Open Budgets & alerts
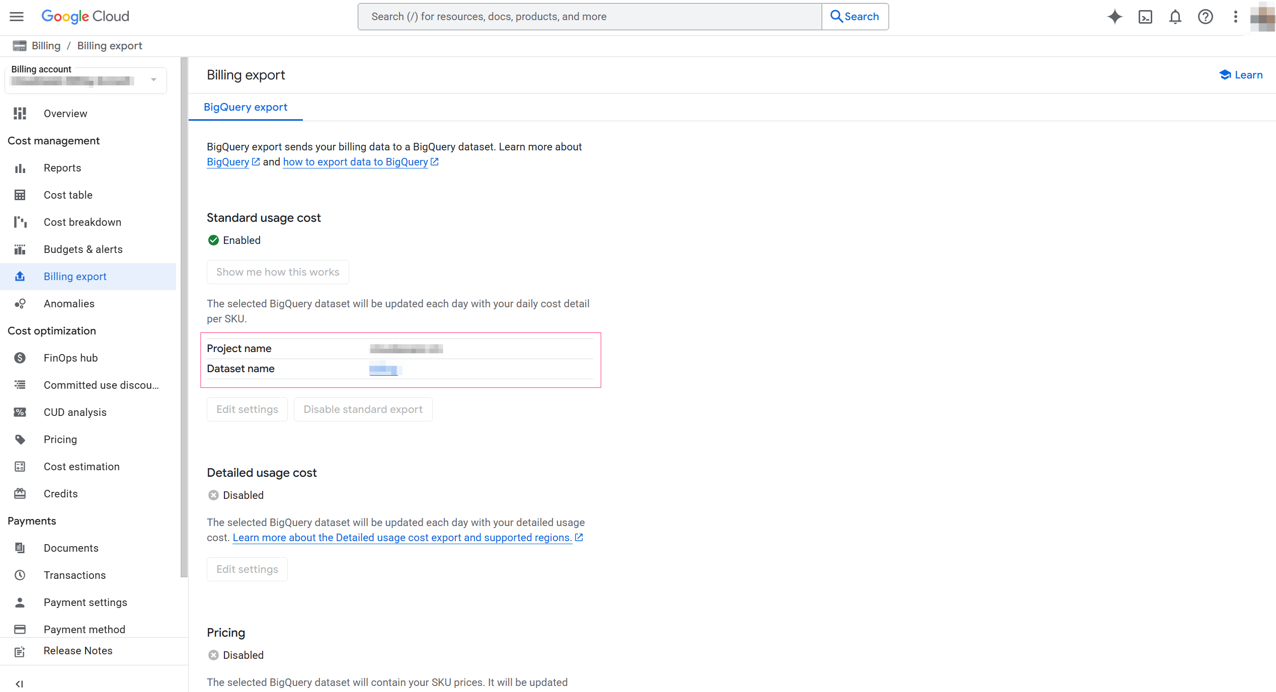The image size is (1276, 692). click(83, 249)
